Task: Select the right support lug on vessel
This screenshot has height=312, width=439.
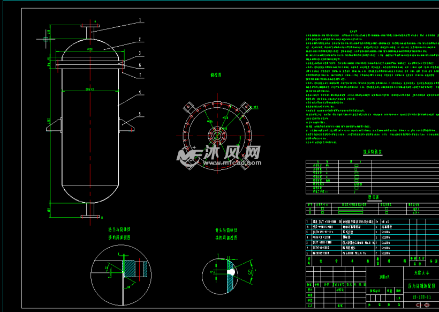Action: click(x=126, y=125)
